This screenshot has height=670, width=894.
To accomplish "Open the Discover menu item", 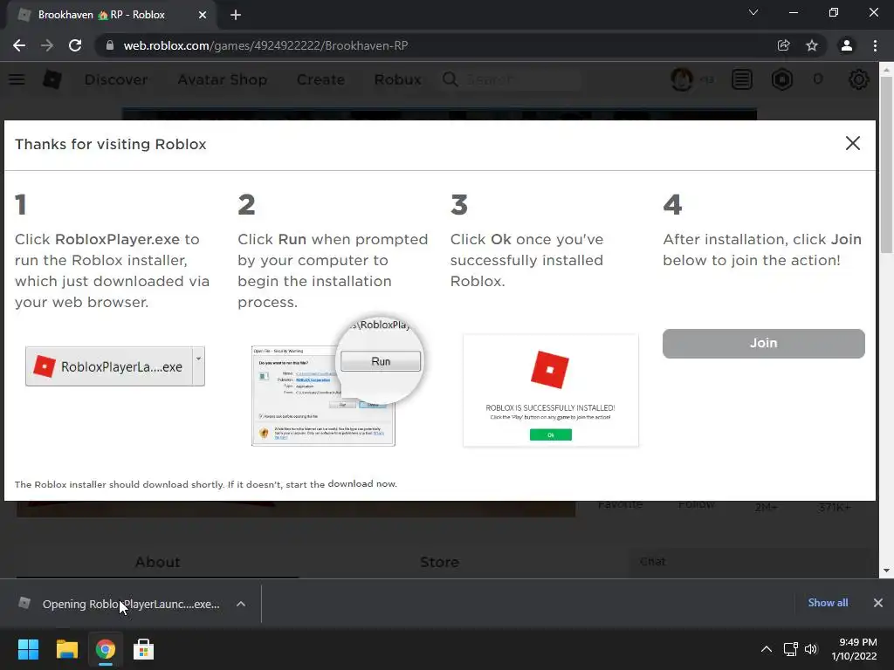I will (x=116, y=79).
